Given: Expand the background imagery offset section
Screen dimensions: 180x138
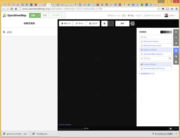Looking at the screenshot, I should pyautogui.click(x=147, y=73).
